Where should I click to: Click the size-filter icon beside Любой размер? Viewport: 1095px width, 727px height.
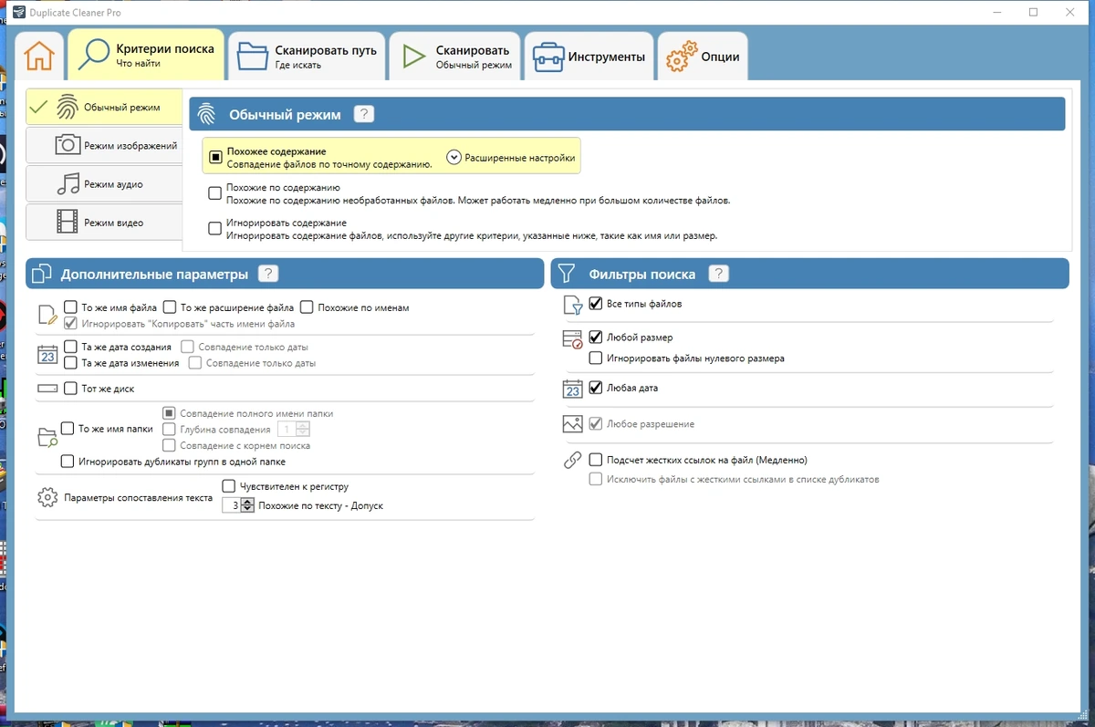[572, 339]
